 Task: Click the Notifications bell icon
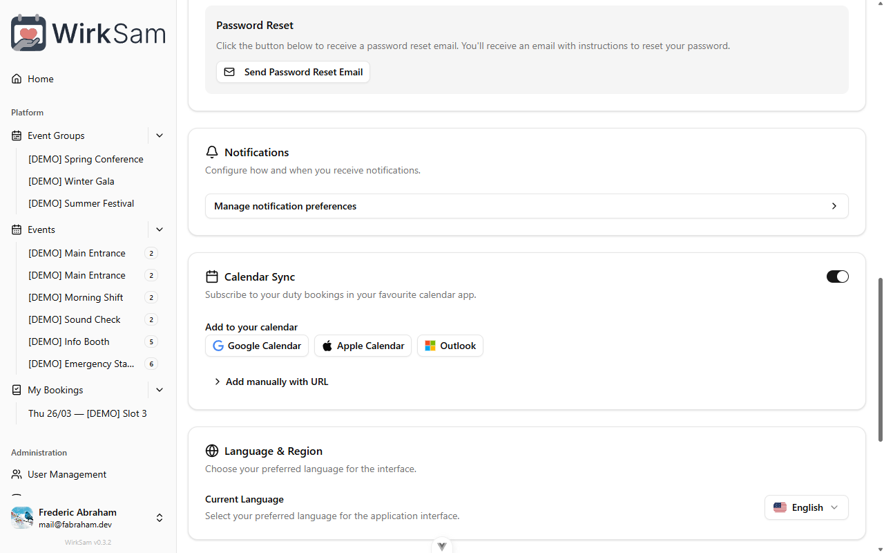click(x=212, y=152)
